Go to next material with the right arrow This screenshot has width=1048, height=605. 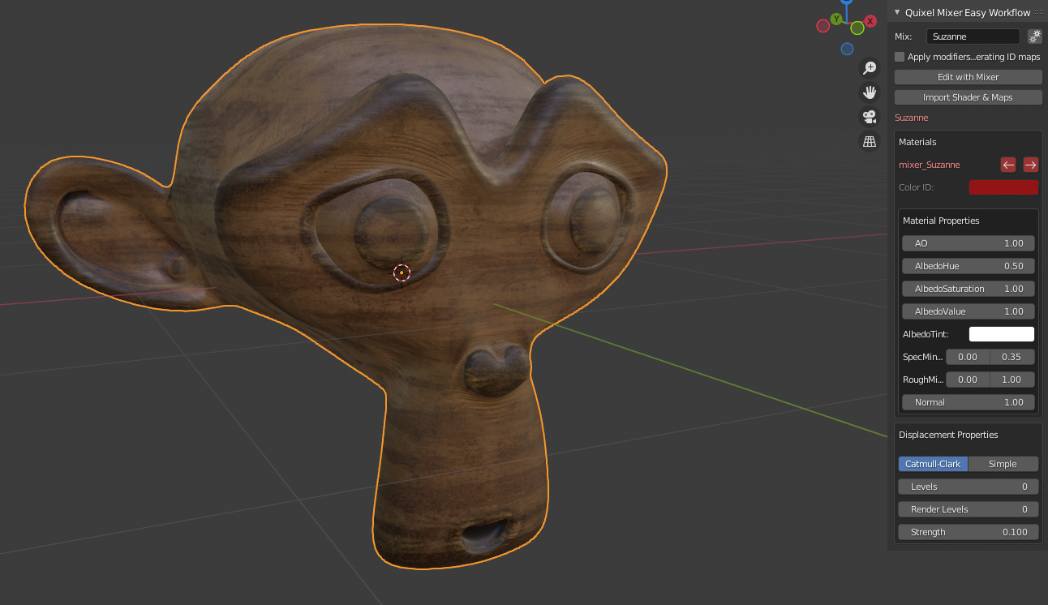[x=1031, y=165]
